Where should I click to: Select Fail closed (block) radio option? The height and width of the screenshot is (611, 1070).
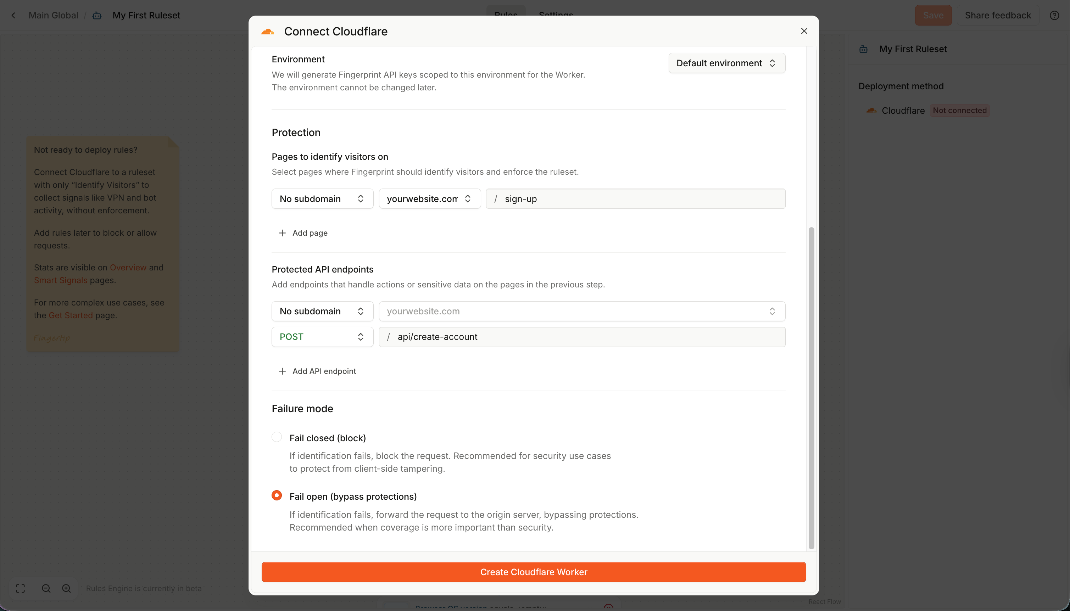[x=277, y=437]
